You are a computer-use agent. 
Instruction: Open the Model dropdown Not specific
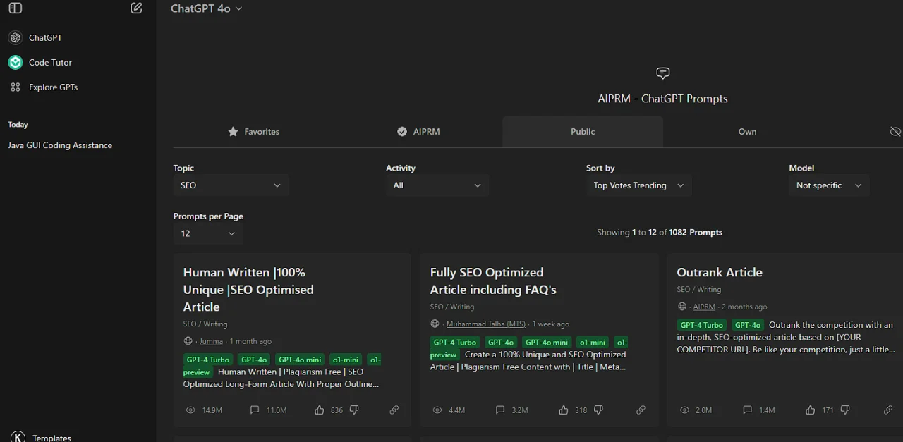(x=829, y=185)
